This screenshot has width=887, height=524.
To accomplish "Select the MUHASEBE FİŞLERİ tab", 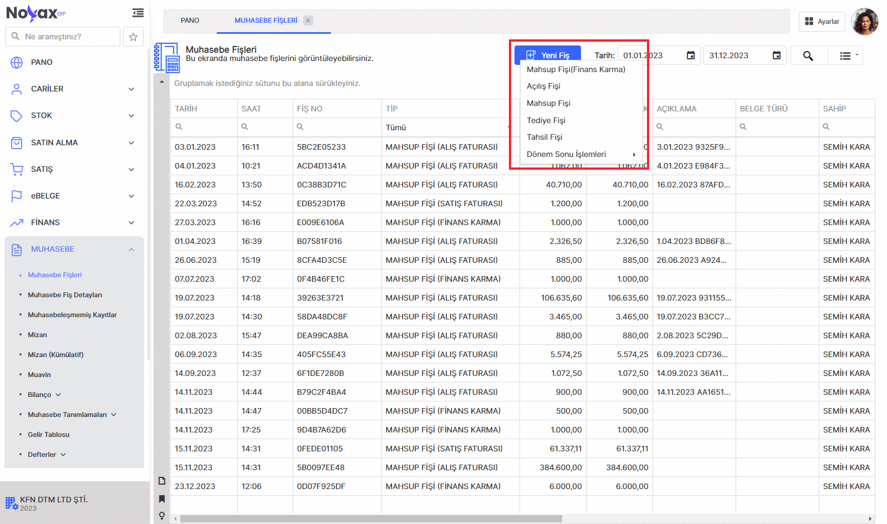I will 266,21.
